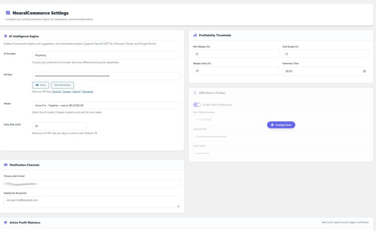The height and width of the screenshot is (231, 376).
Task: Click the Min Margin percent field
Action: point(236,54)
